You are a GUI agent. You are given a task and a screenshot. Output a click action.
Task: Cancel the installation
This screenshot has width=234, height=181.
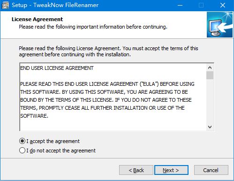point(211,170)
